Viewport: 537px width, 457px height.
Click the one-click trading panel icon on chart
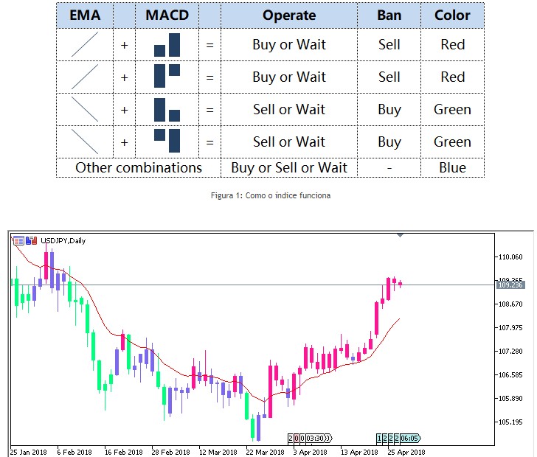pos(18,240)
